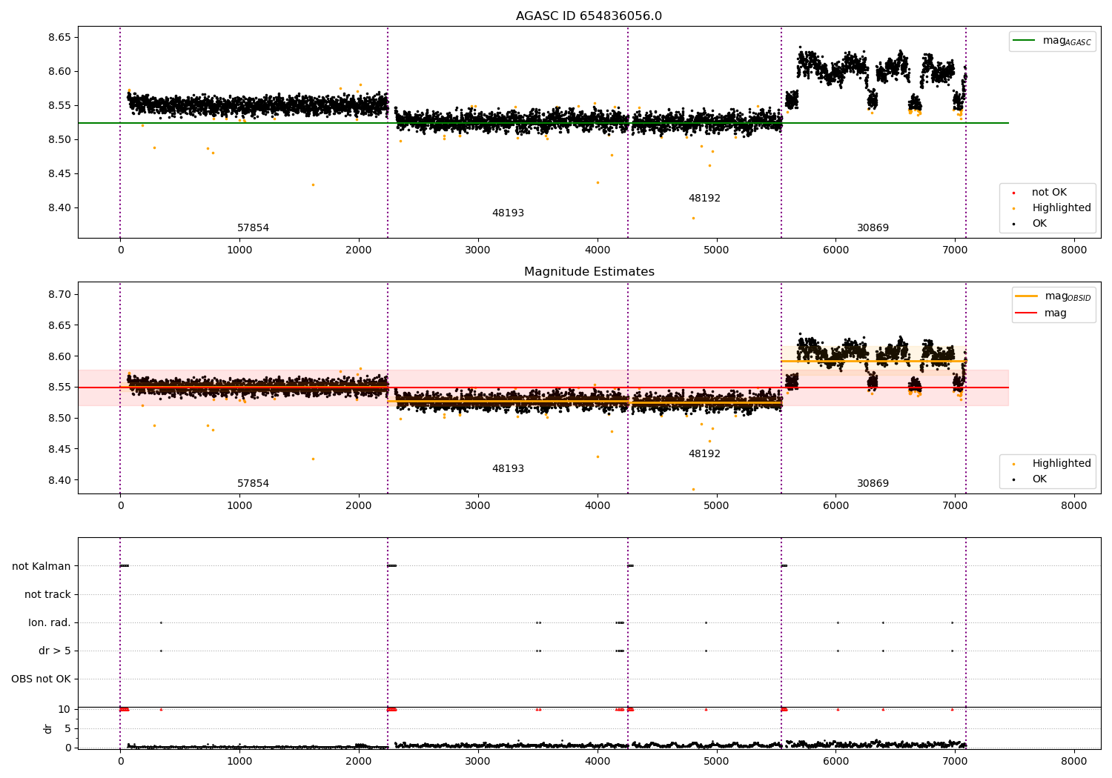Click the plot title 'AGASC ID 654836056.0'
This screenshot has height=778, width=1112.
click(x=589, y=16)
